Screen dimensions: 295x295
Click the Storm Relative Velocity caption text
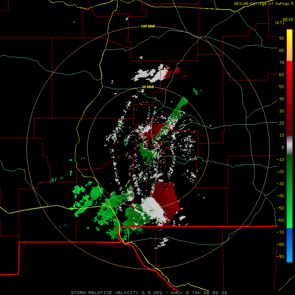pos(149,293)
